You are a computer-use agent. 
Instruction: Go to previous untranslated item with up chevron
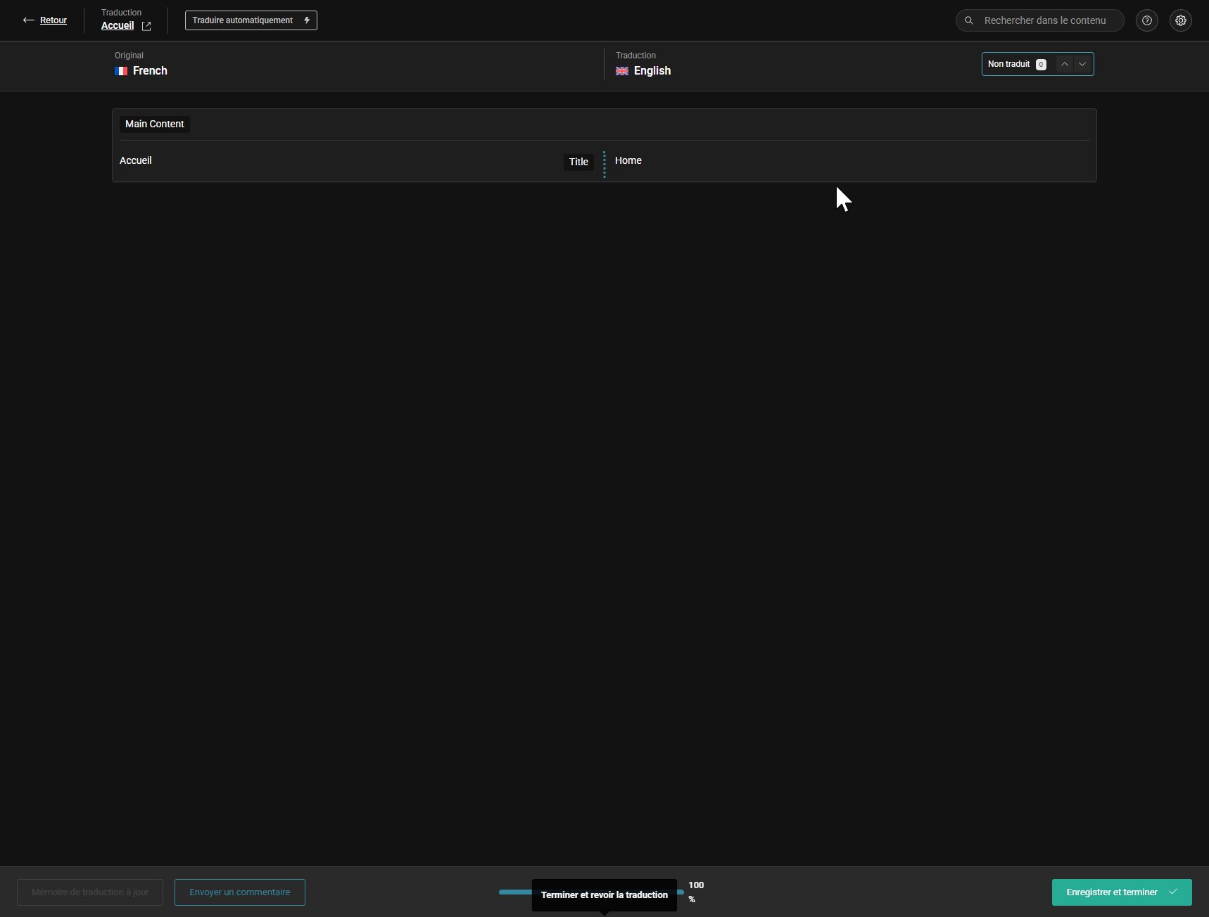point(1065,64)
